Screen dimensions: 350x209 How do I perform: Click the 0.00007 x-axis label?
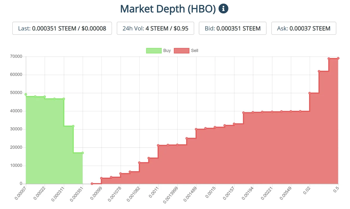(x=21, y=193)
